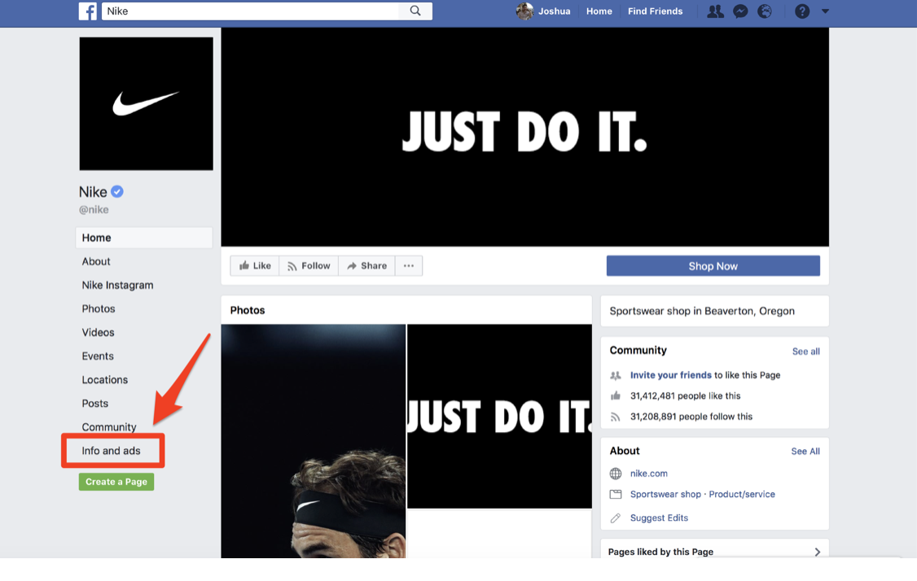
Task: Open Community sidebar item
Action: coord(109,427)
